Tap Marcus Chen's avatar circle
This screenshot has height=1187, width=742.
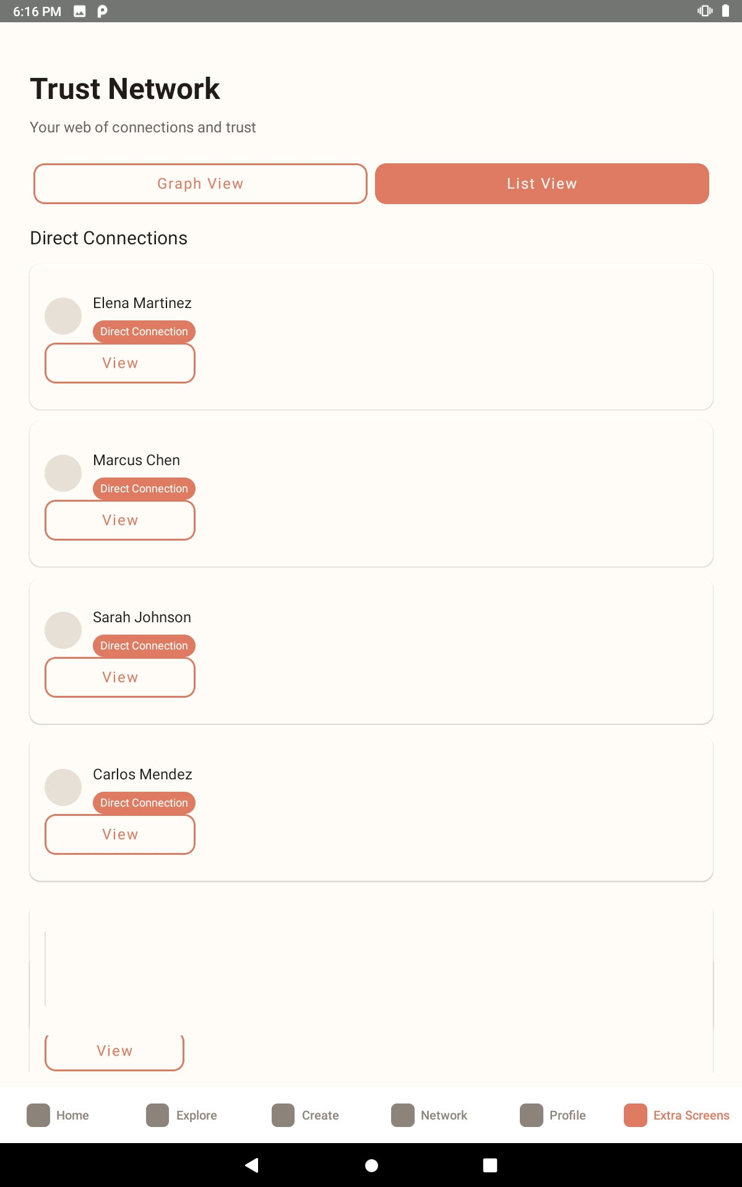(x=63, y=473)
